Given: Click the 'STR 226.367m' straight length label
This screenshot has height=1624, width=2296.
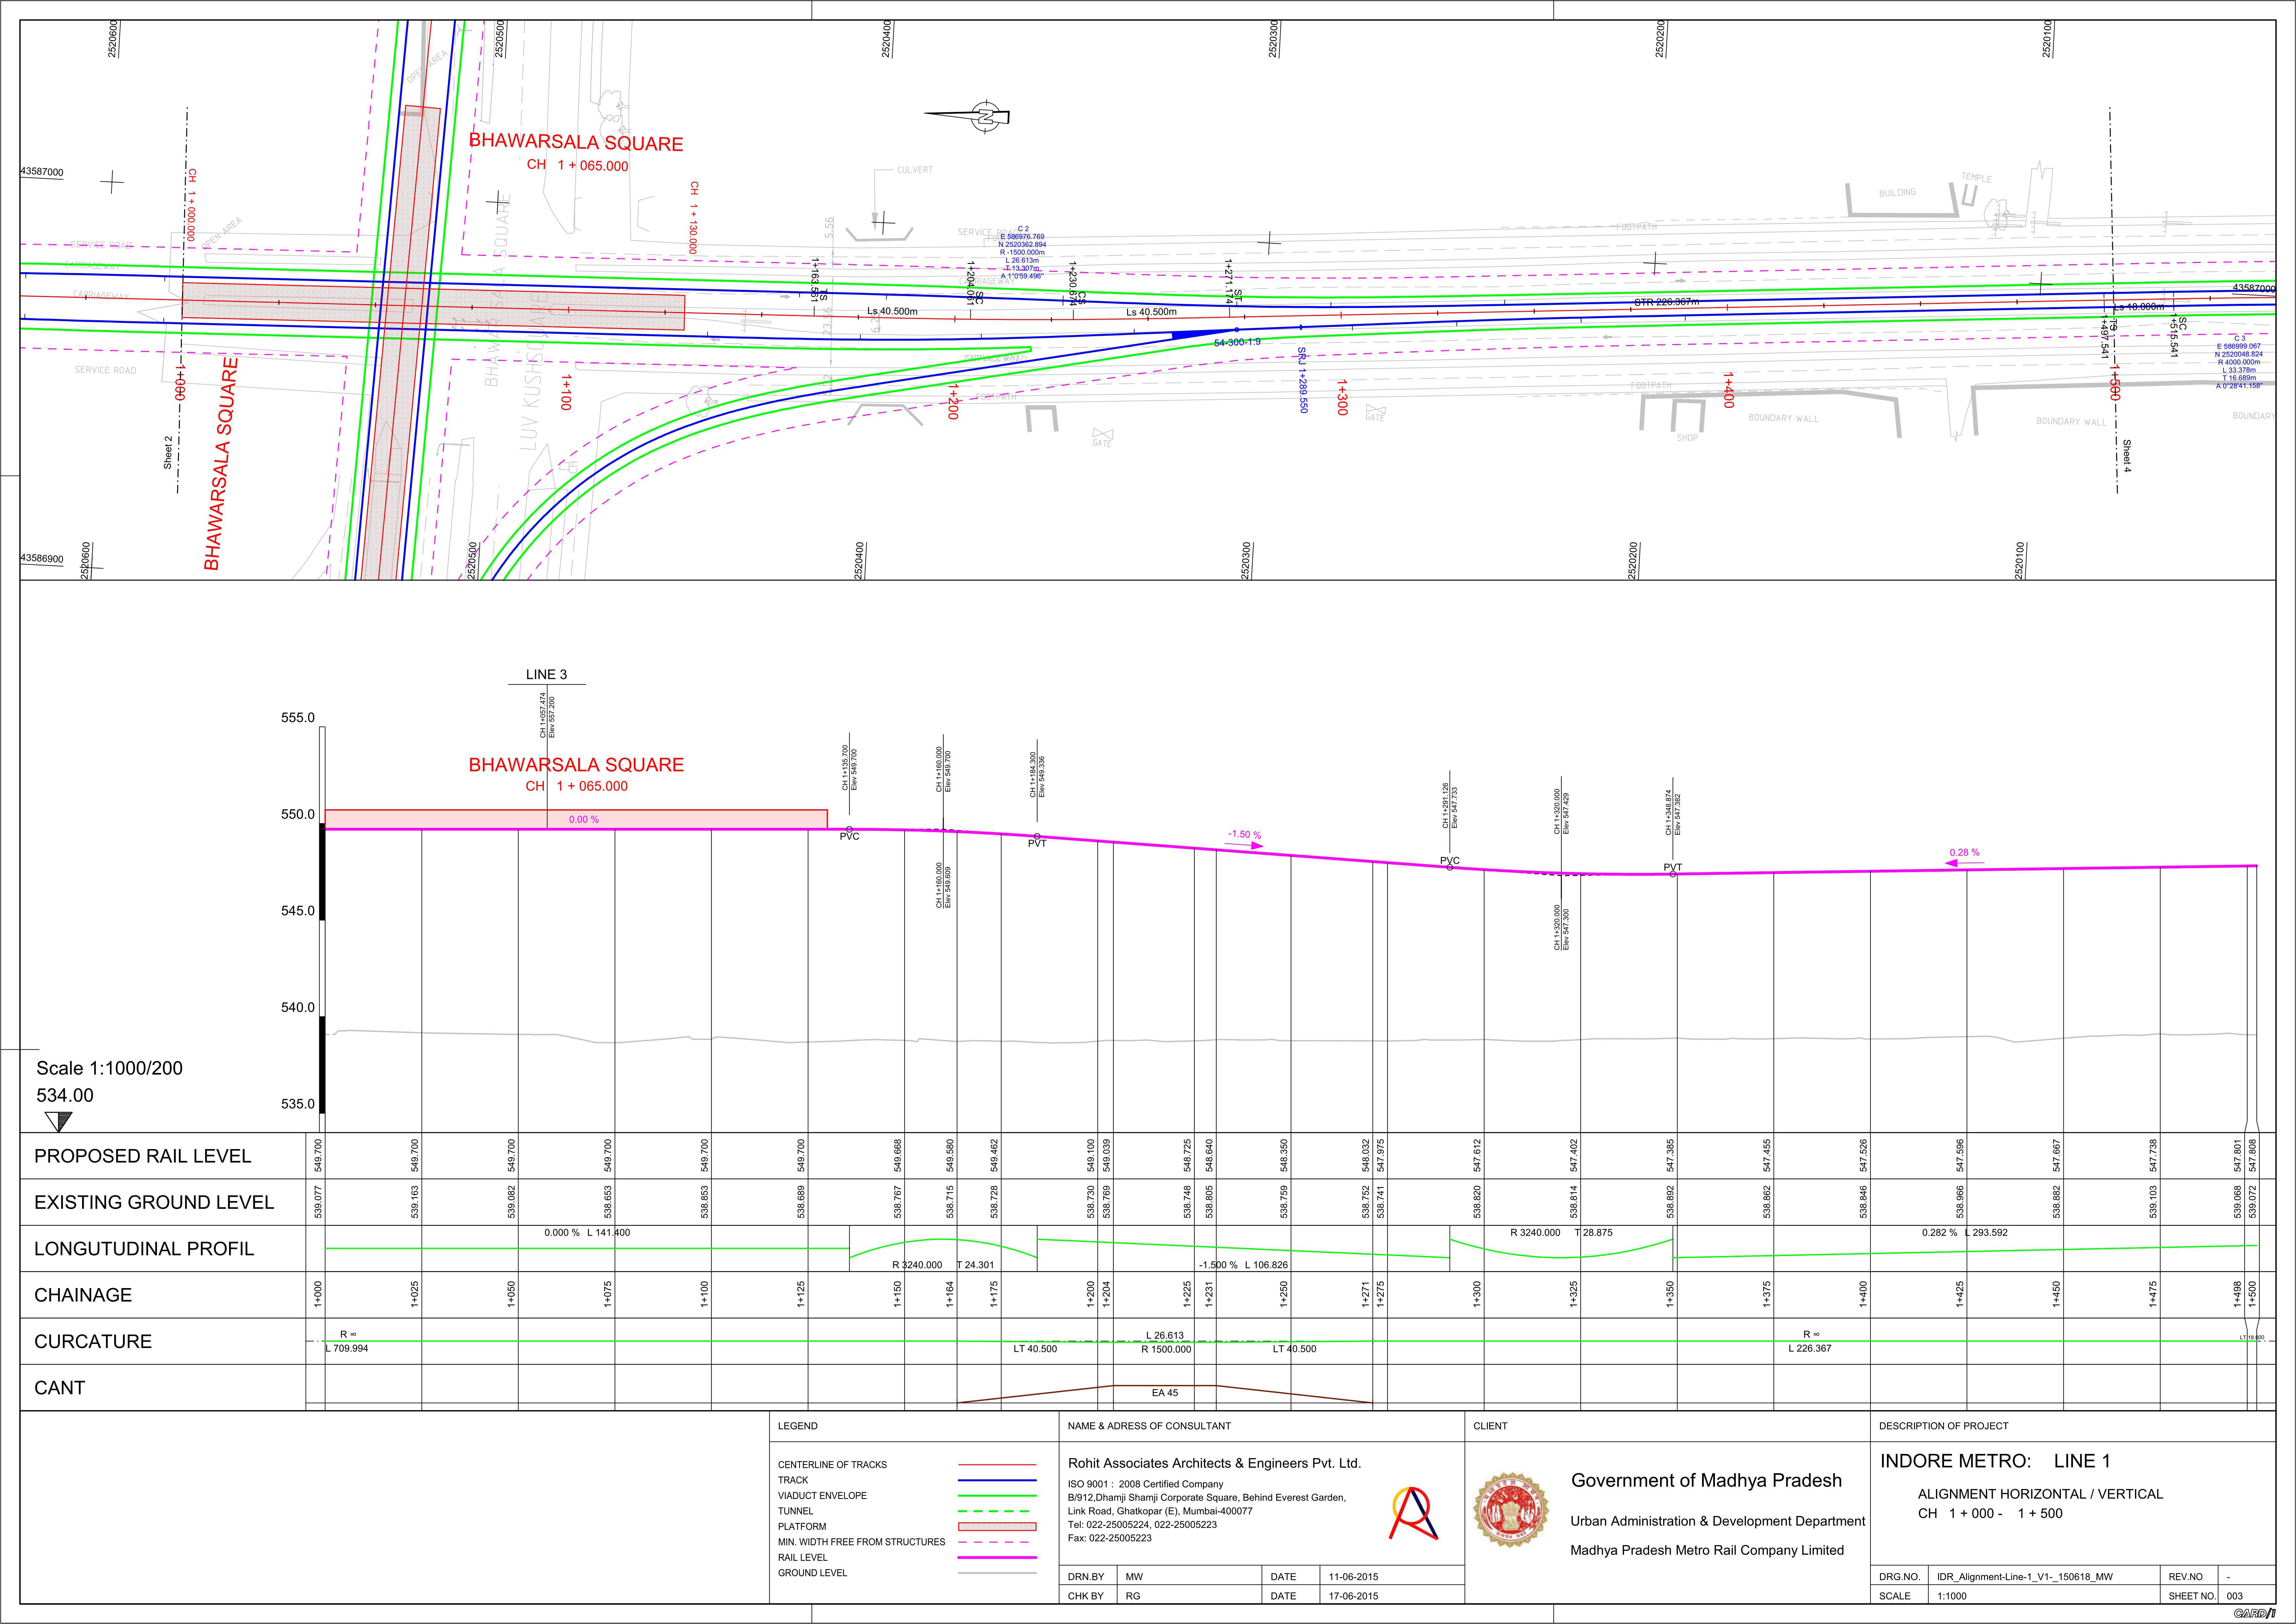Looking at the screenshot, I should [x=1667, y=302].
